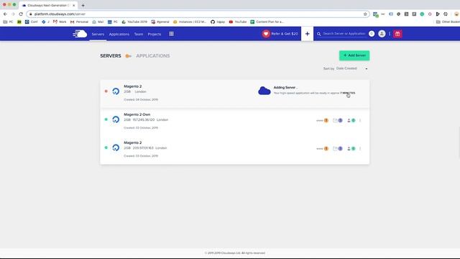Screen dimensions: 460x259
Task: Open the navbar three-dot menu beside the avatar
Action: tap(390, 34)
